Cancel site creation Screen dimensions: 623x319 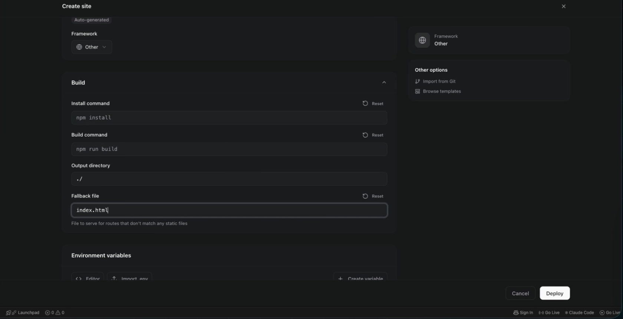point(520,293)
